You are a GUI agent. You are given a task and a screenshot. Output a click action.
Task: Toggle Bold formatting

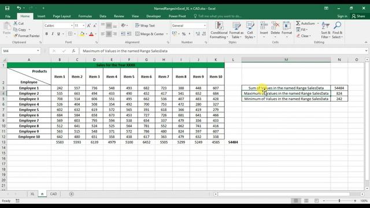[x=46, y=34]
